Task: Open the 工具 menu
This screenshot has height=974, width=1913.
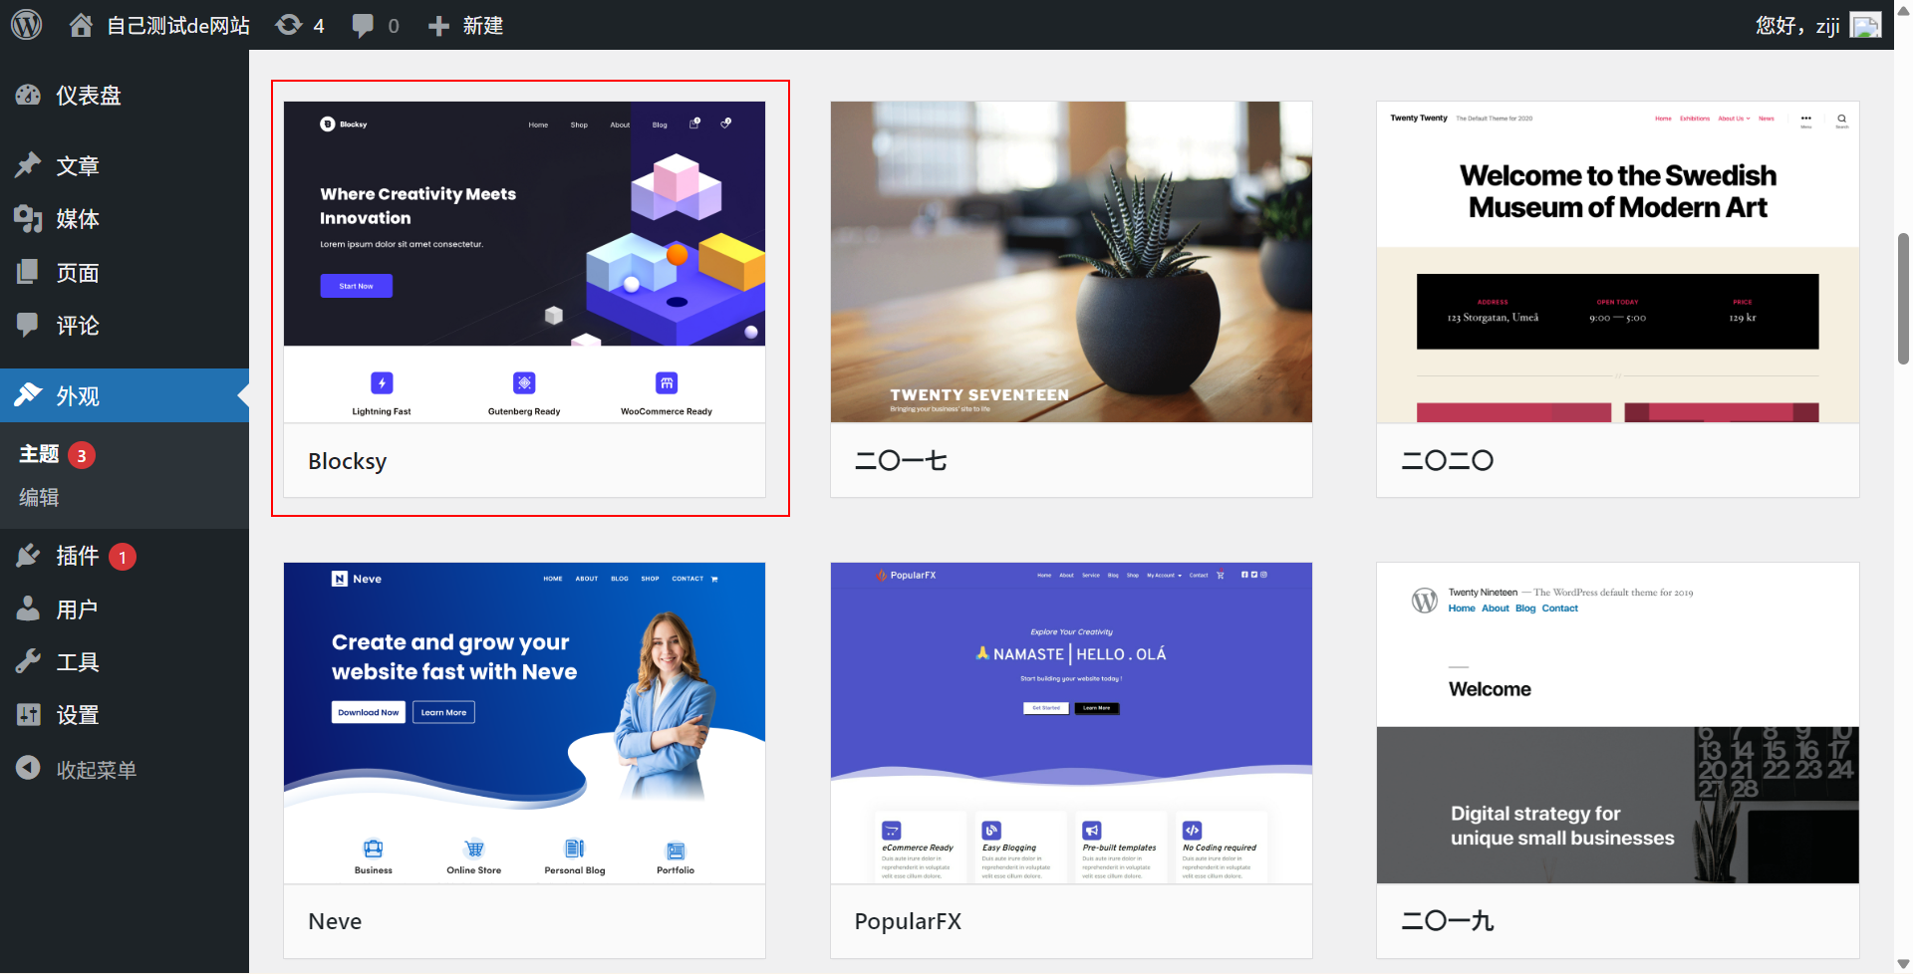Action: tap(125, 661)
